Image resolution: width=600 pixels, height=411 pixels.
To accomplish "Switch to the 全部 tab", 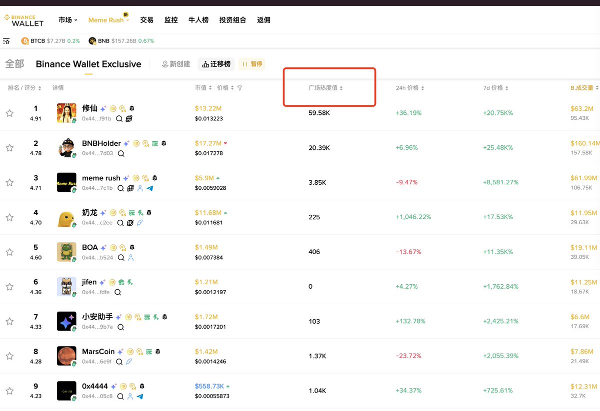I will (14, 64).
